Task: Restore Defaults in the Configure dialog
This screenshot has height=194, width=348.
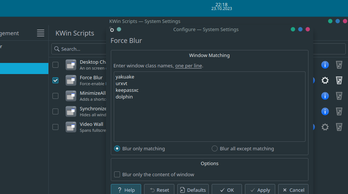Action: click(193, 190)
